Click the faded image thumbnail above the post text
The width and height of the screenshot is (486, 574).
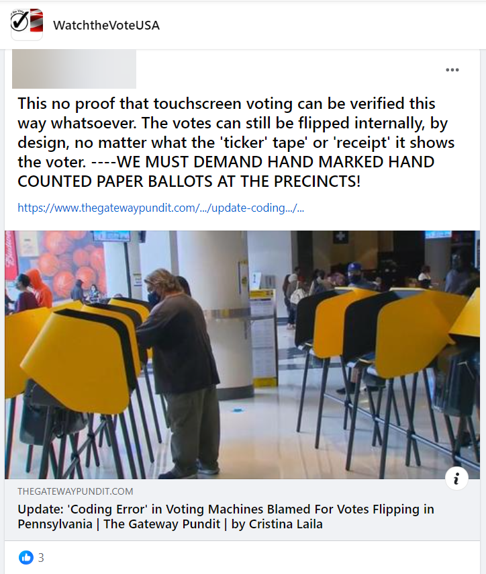pyautogui.click(x=74, y=67)
